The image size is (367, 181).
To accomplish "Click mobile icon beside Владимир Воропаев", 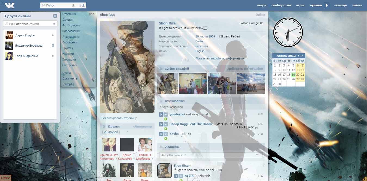I will [x=53, y=46].
